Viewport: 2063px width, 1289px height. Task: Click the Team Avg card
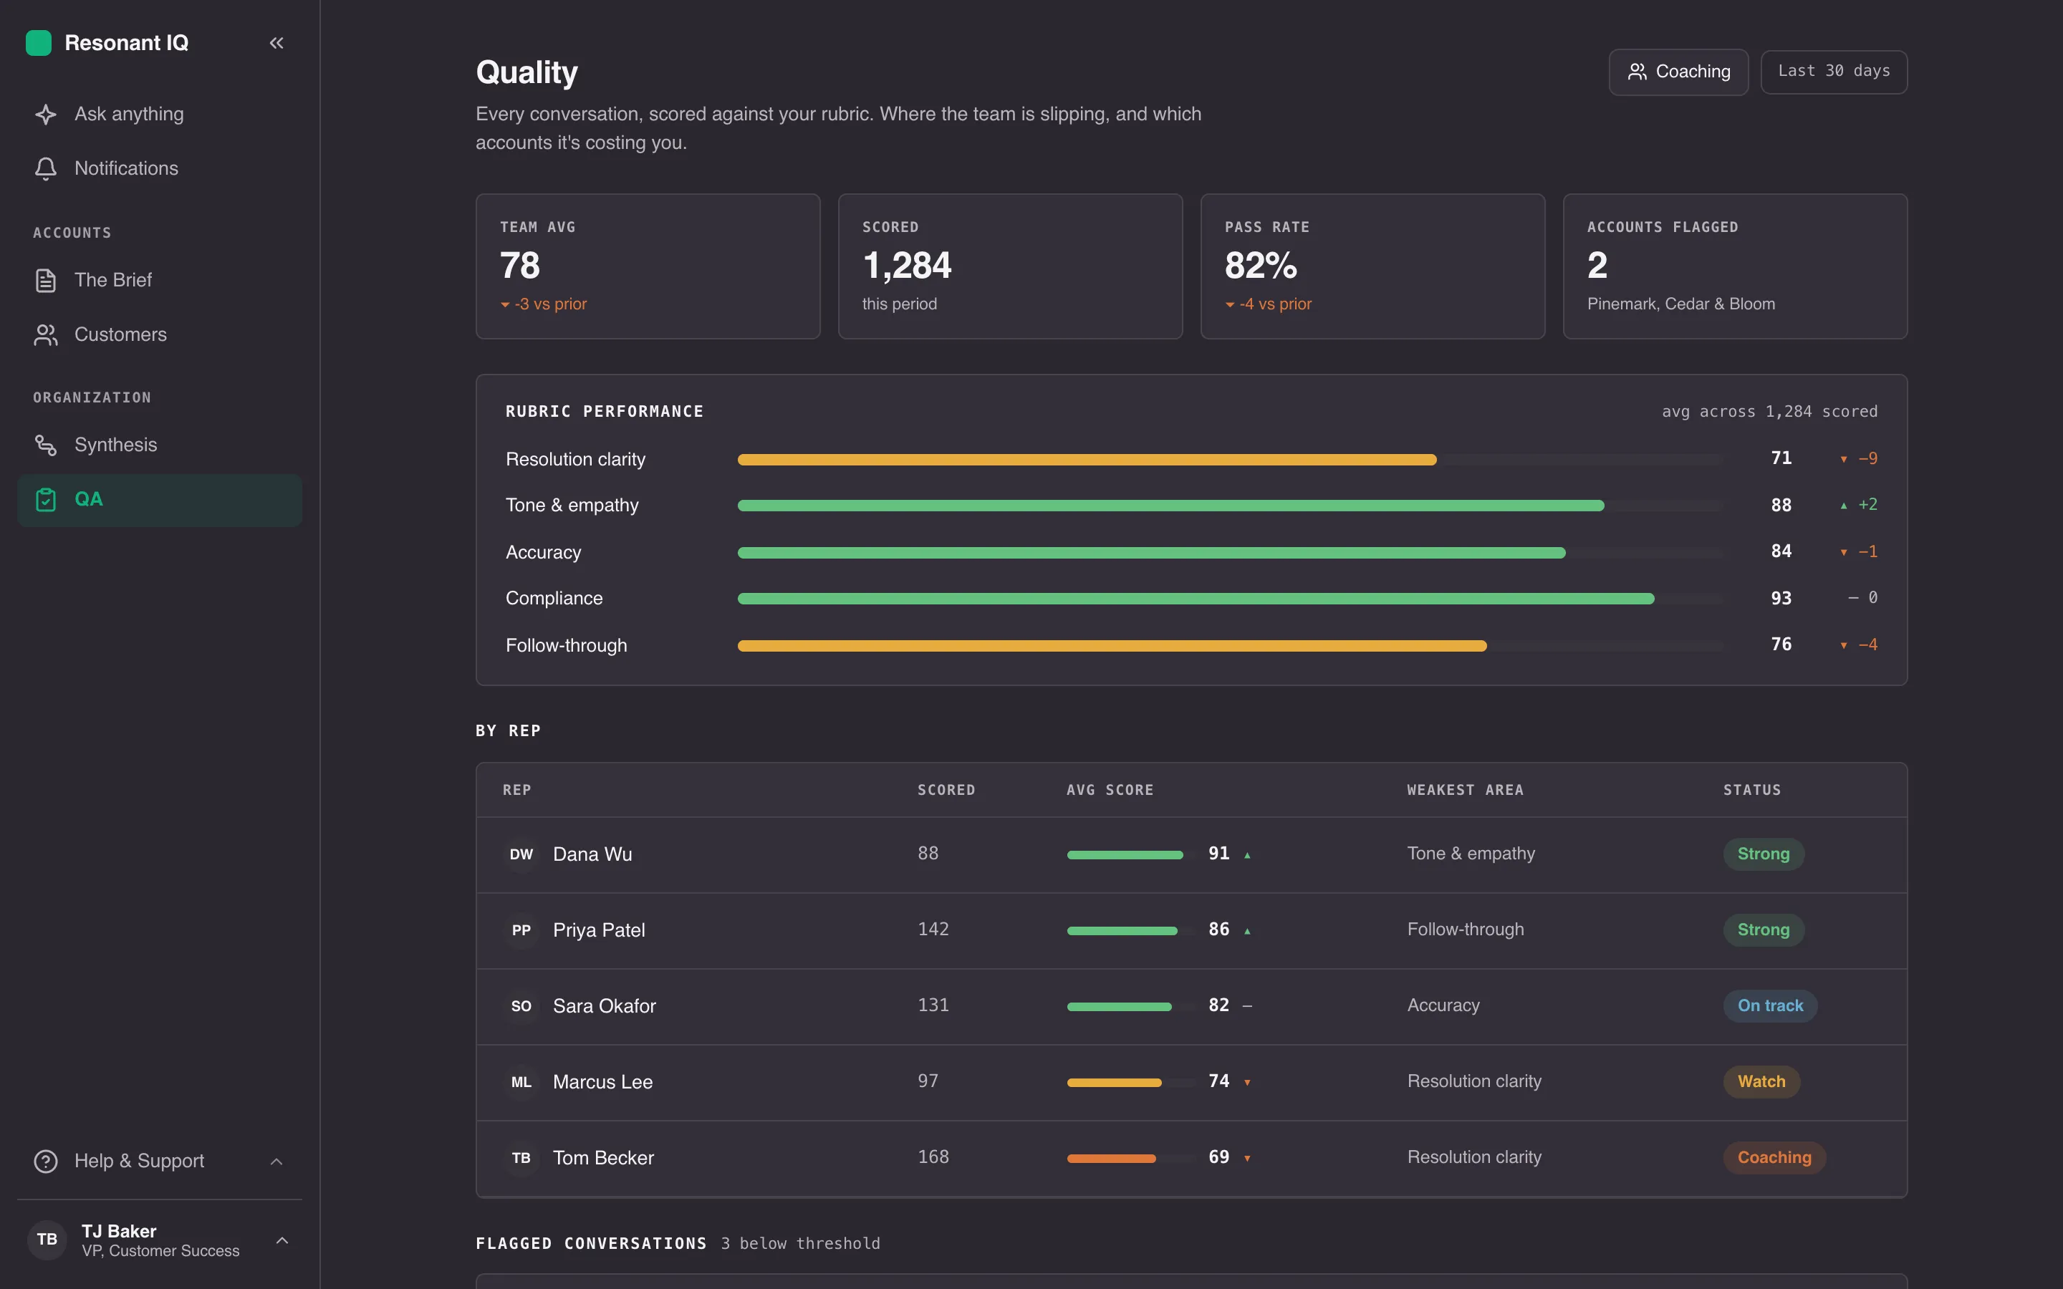coord(648,266)
